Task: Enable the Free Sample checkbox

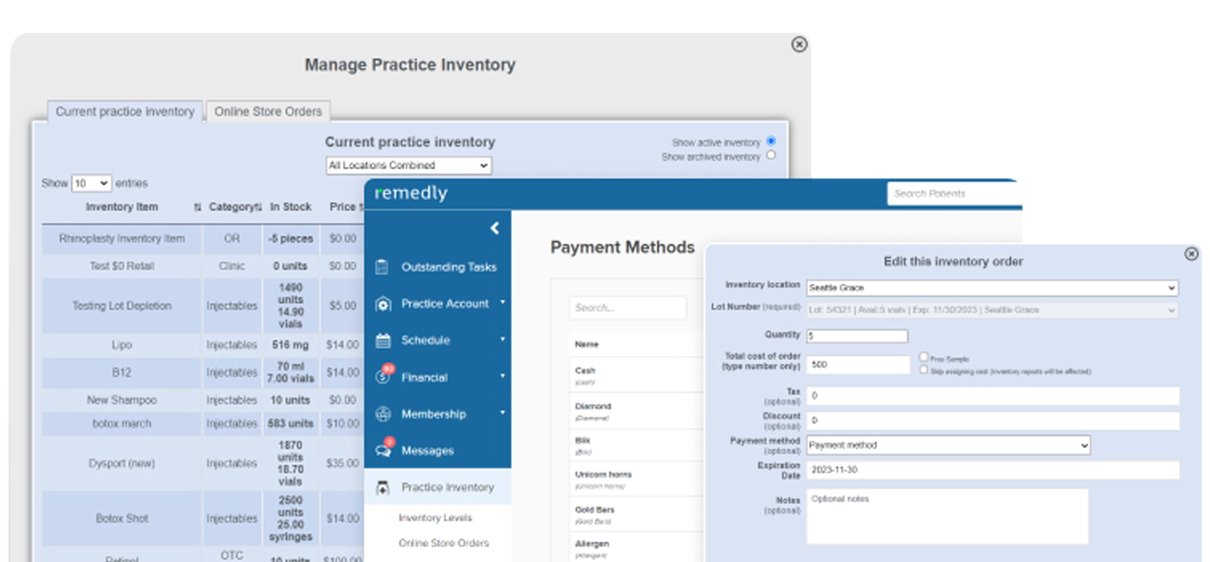Action: click(x=924, y=357)
